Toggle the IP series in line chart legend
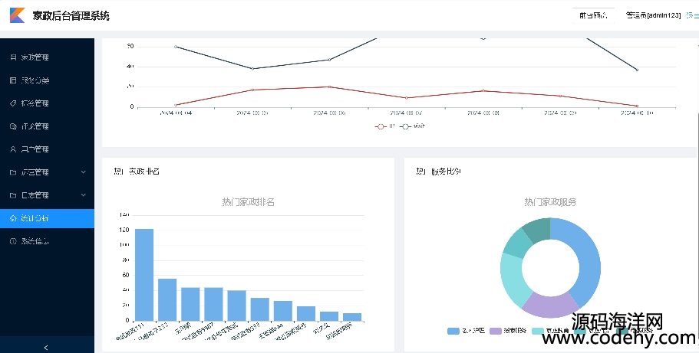The width and height of the screenshot is (699, 353). pyautogui.click(x=385, y=126)
